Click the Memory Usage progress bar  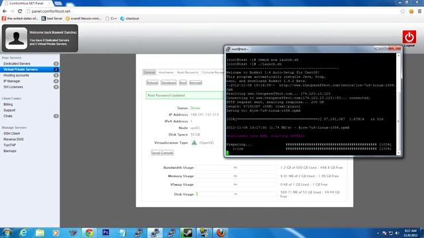tap(237, 176)
